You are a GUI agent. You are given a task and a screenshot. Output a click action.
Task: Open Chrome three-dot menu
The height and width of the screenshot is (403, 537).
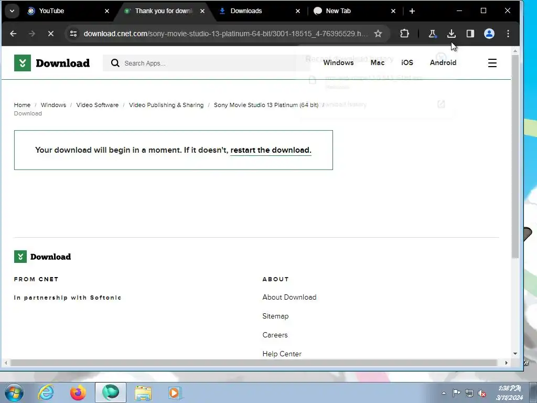(x=508, y=34)
